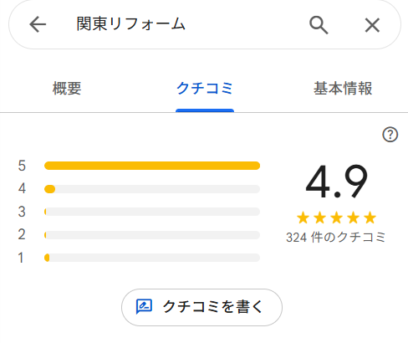
Task: Open the review help question mark icon
Action: pyautogui.click(x=390, y=135)
